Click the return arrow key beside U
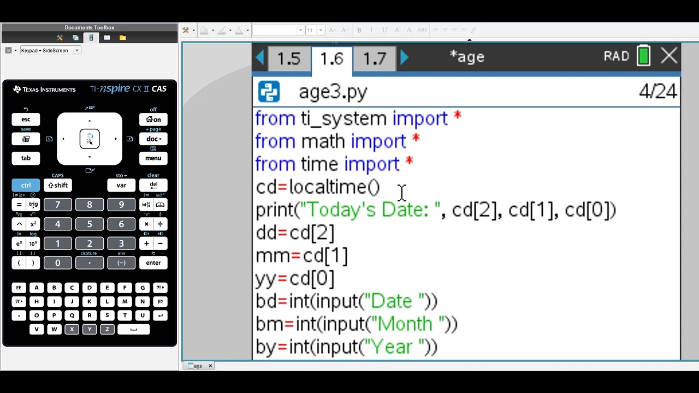The image size is (699, 393). click(160, 315)
